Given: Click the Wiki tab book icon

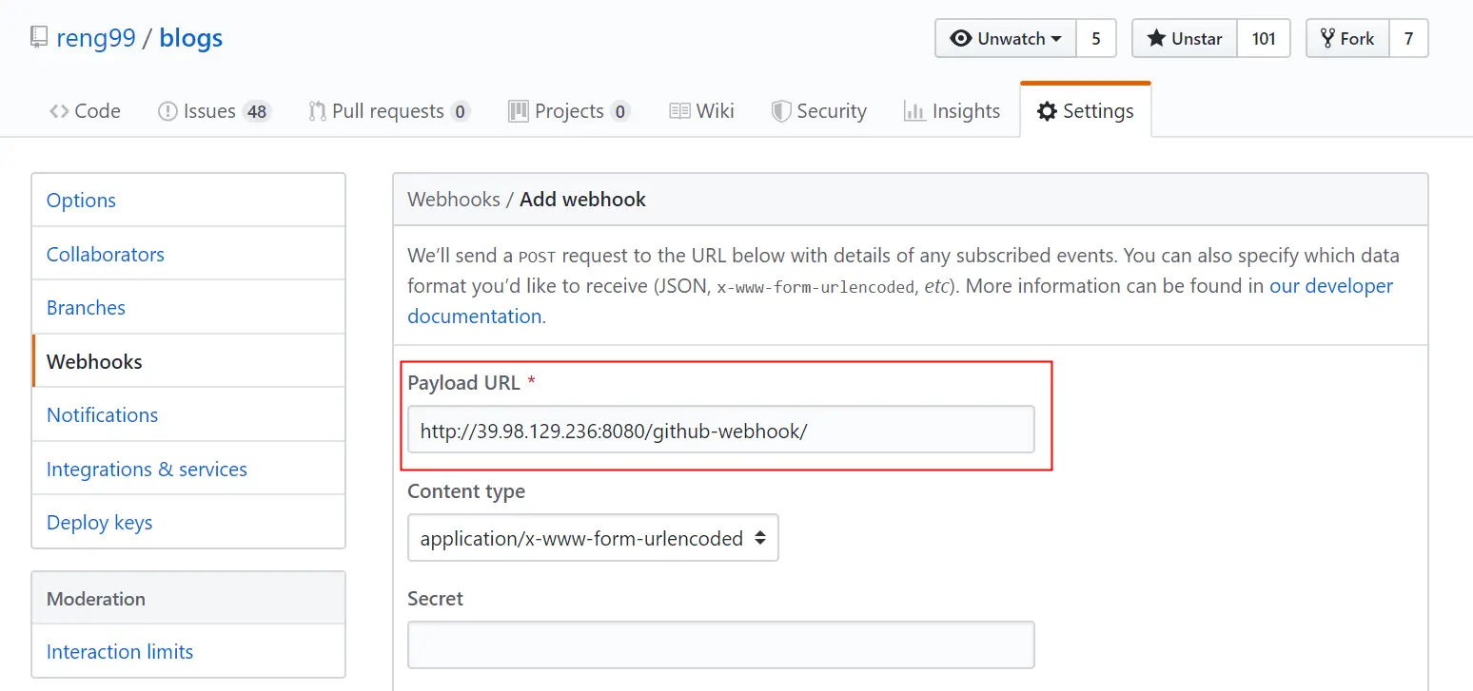Looking at the screenshot, I should pyautogui.click(x=679, y=111).
